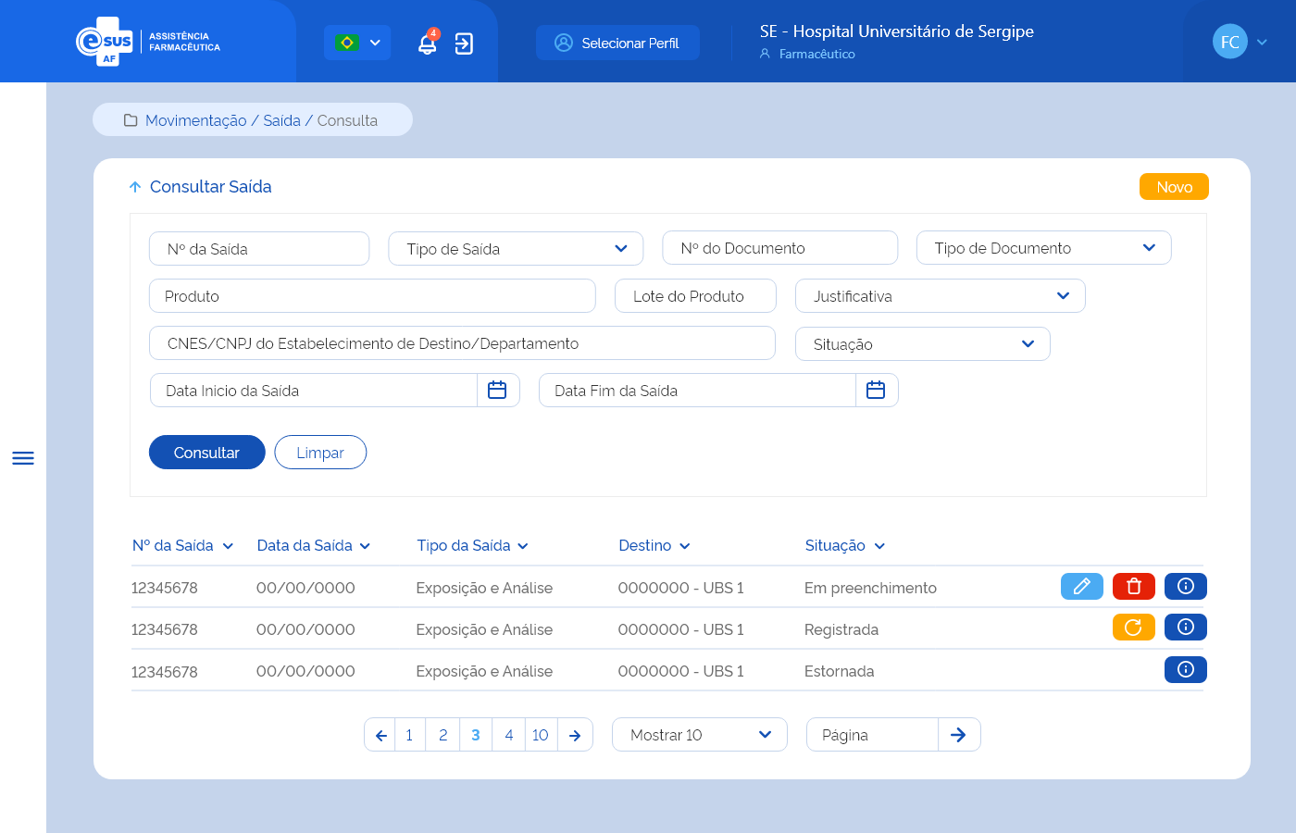Delete the Em preenchimento row with trash icon

click(1133, 586)
